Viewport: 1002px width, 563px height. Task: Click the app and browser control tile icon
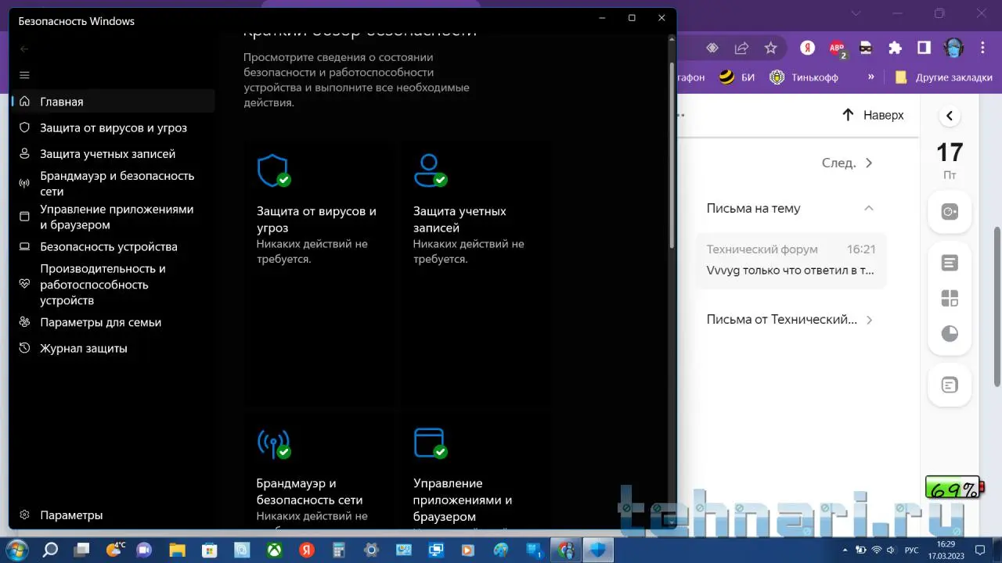pyautogui.click(x=429, y=443)
